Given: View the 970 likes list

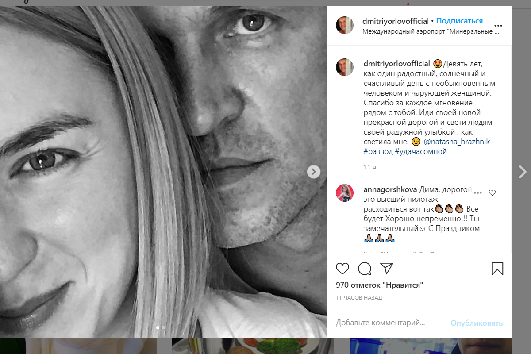Looking at the screenshot, I should (379, 285).
